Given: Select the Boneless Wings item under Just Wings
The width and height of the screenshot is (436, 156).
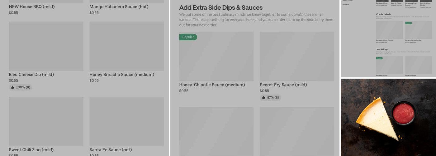Looking at the screenshot, I should click(x=389, y=65).
